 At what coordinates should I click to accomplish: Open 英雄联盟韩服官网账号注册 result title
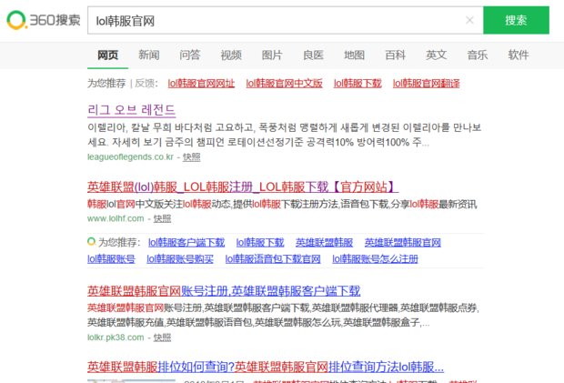click(224, 291)
